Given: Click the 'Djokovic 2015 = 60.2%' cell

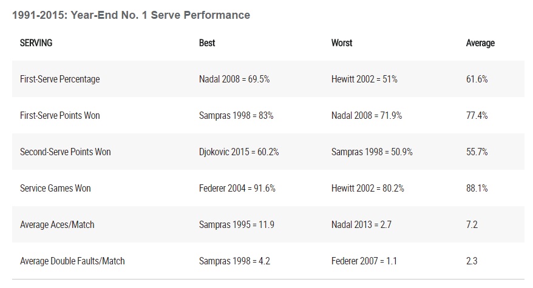Looking at the screenshot, I should pos(239,152).
